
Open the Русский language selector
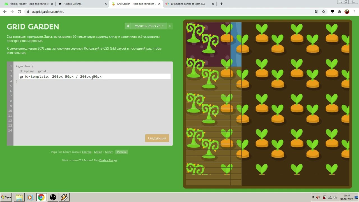point(122,152)
